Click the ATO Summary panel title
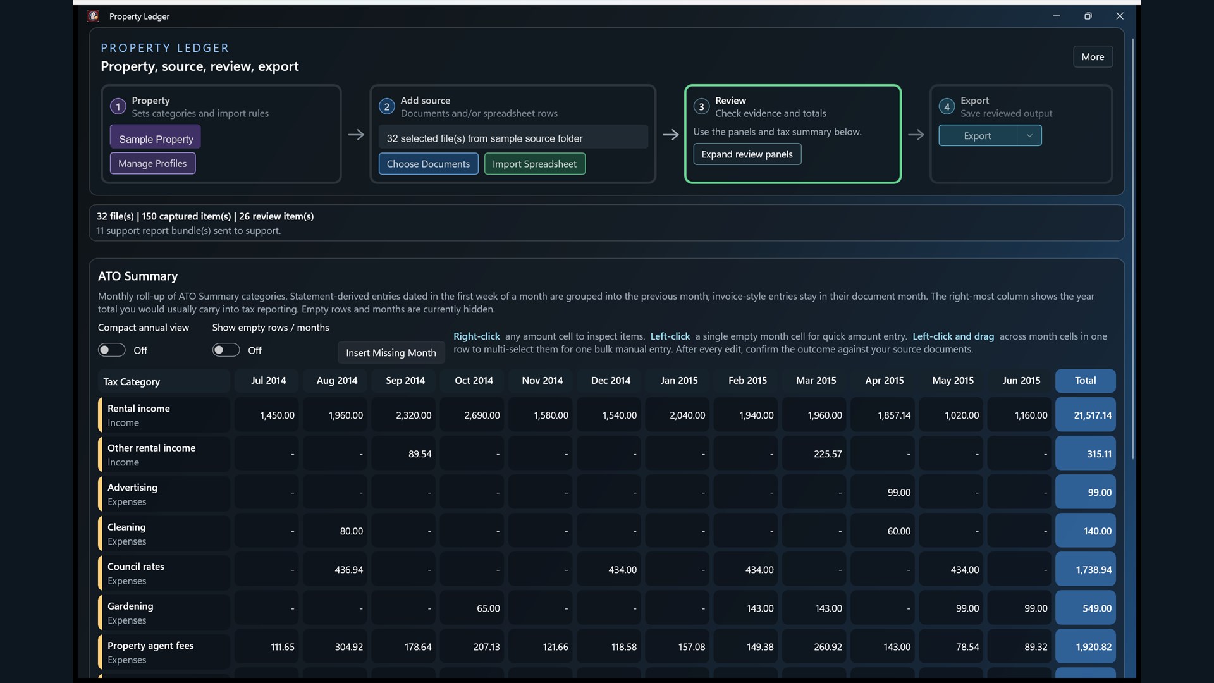Image resolution: width=1214 pixels, height=683 pixels. click(138, 276)
